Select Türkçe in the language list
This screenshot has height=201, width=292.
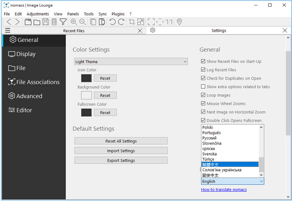click(230, 159)
